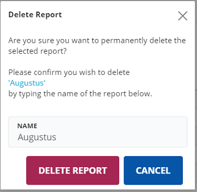This screenshot has width=197, height=192.
Task: Click the red Delete Report button
Action: (72, 170)
